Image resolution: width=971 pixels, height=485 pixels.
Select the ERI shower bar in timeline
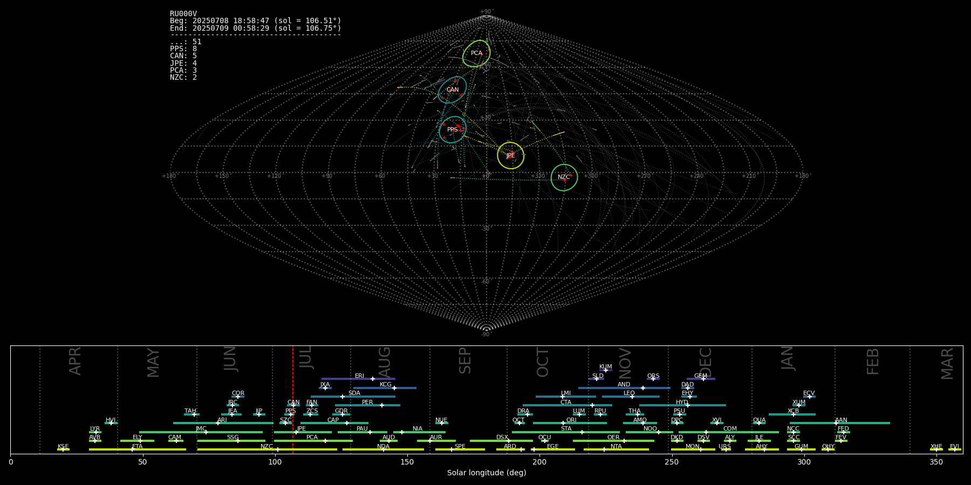tap(358, 379)
